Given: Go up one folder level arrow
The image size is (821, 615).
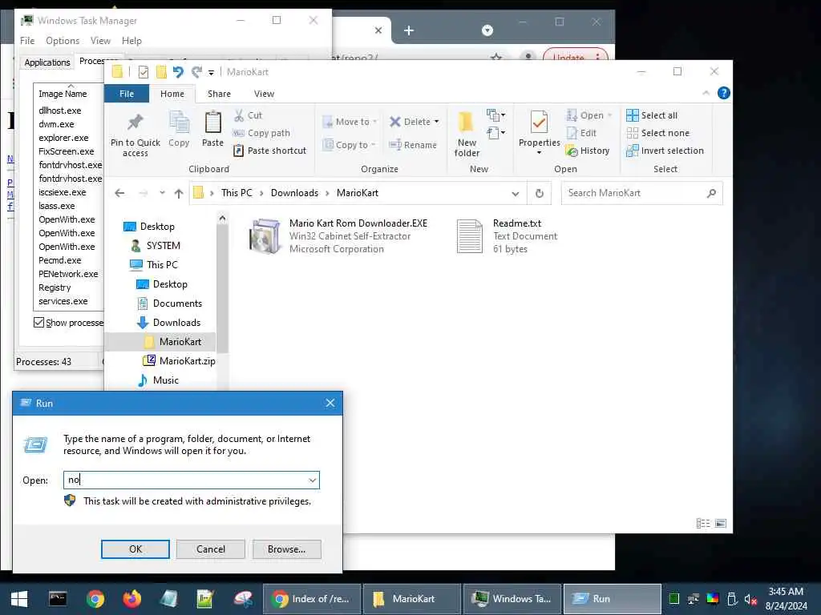Looking at the screenshot, I should coord(179,194).
